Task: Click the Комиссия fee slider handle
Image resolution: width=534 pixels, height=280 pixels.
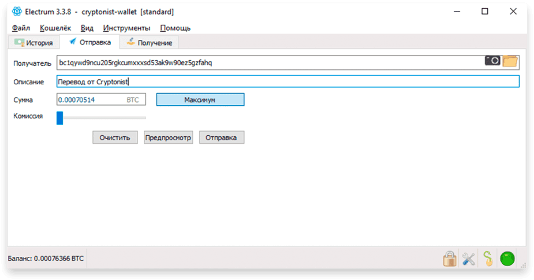Action: click(59, 118)
